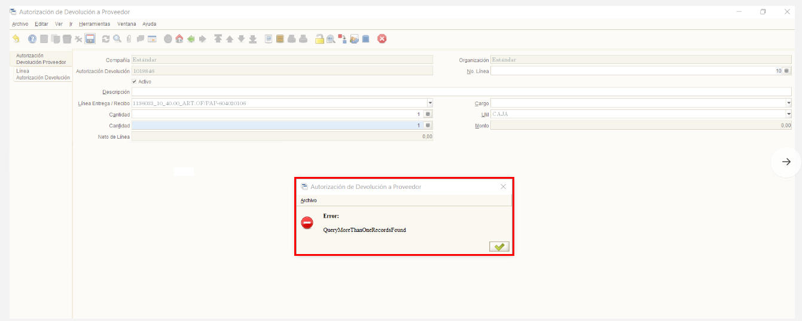802x321 pixels.
Task: Click the Monto field showing 0,00
Action: coord(641,126)
